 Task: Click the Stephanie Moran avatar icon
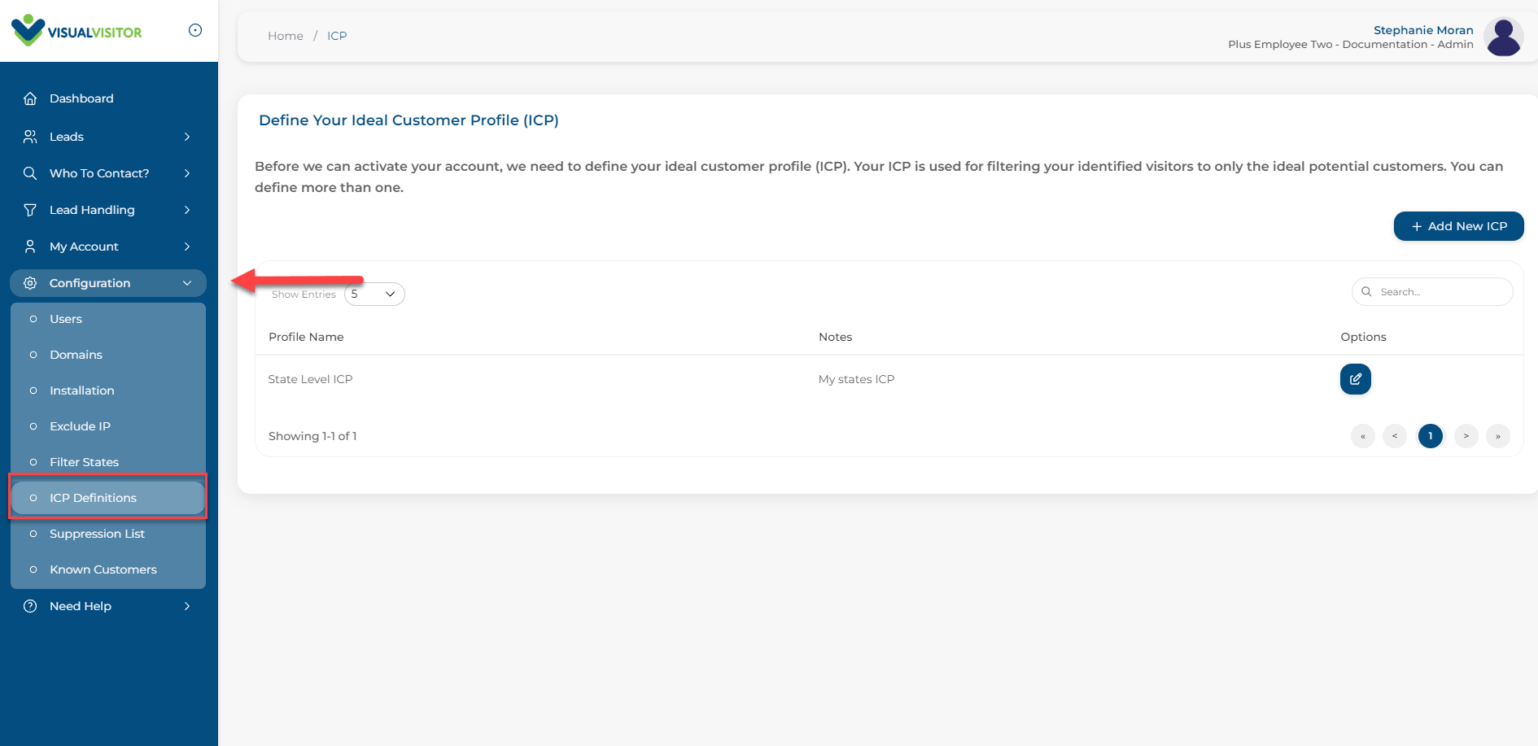tap(1503, 37)
